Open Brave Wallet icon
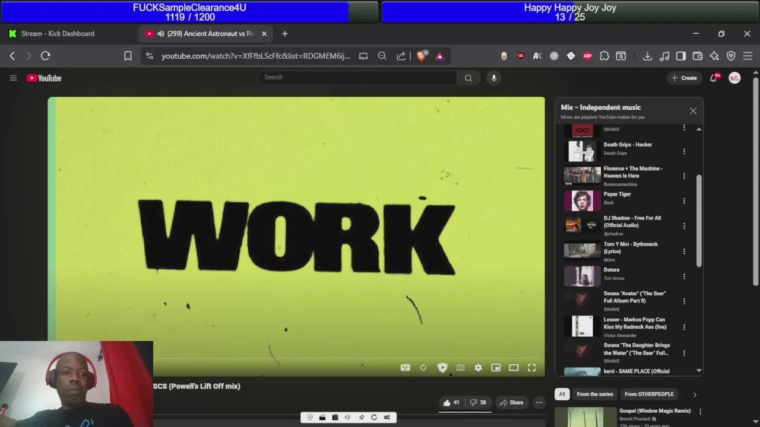The width and height of the screenshot is (760, 427). pyautogui.click(x=698, y=56)
